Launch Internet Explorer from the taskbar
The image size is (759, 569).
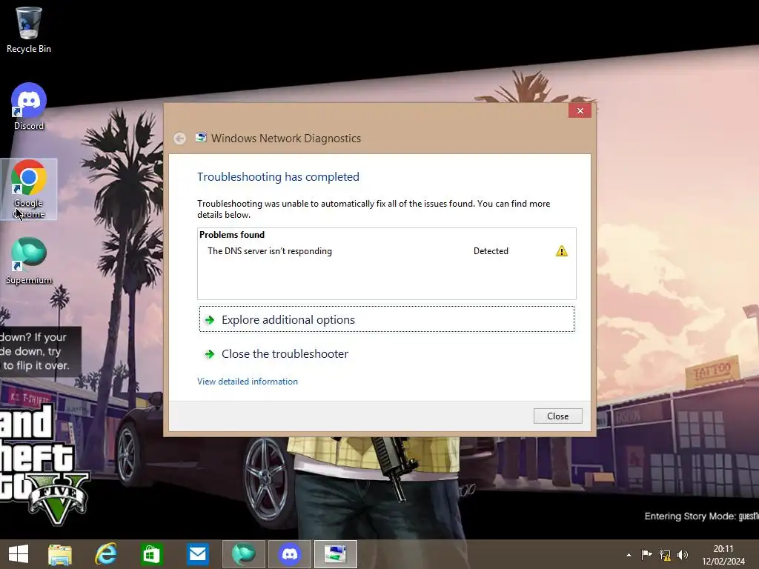tap(106, 554)
